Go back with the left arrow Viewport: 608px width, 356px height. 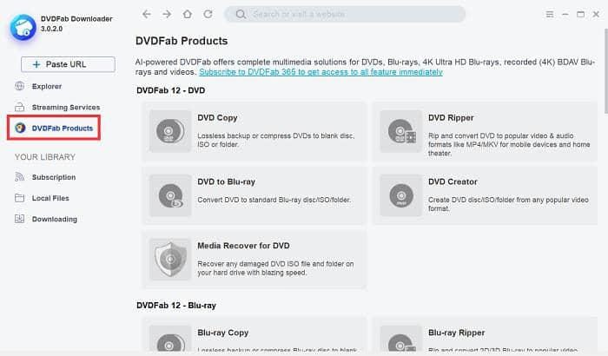[x=147, y=15]
